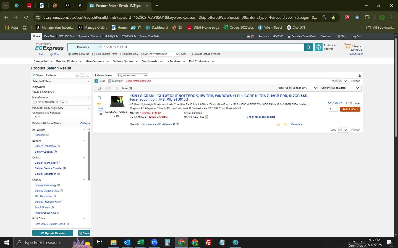The width and height of the screenshot is (398, 248).
Task: Check the LG ELECTRONICS USA manufacturer filter
Action: tap(34, 103)
